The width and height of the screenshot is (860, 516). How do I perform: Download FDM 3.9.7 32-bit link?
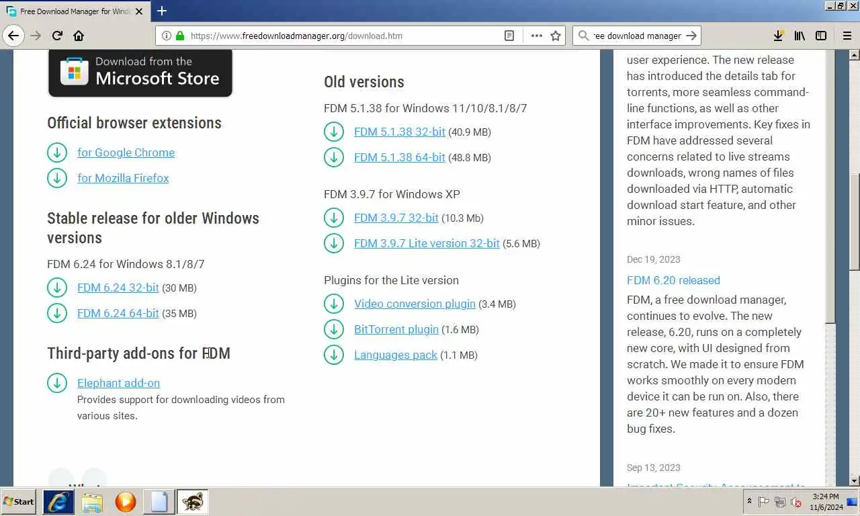pos(396,218)
